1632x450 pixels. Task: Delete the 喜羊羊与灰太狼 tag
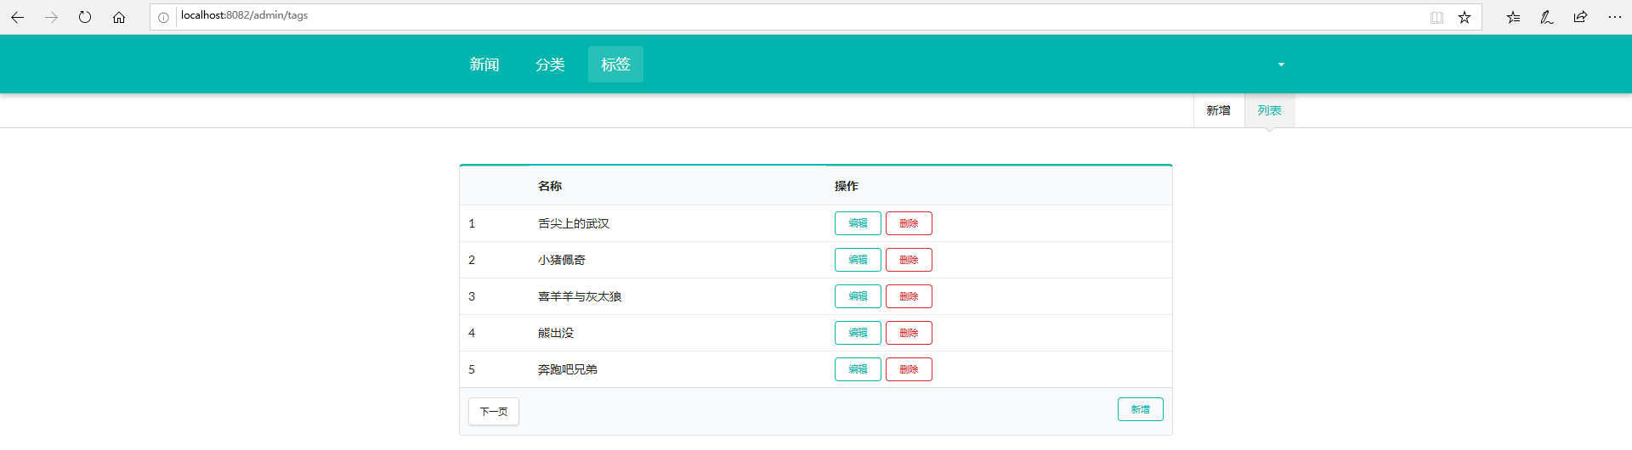coord(909,296)
